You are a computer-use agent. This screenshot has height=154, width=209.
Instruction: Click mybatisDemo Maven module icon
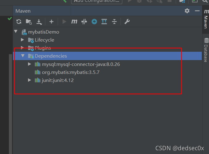click(24, 32)
